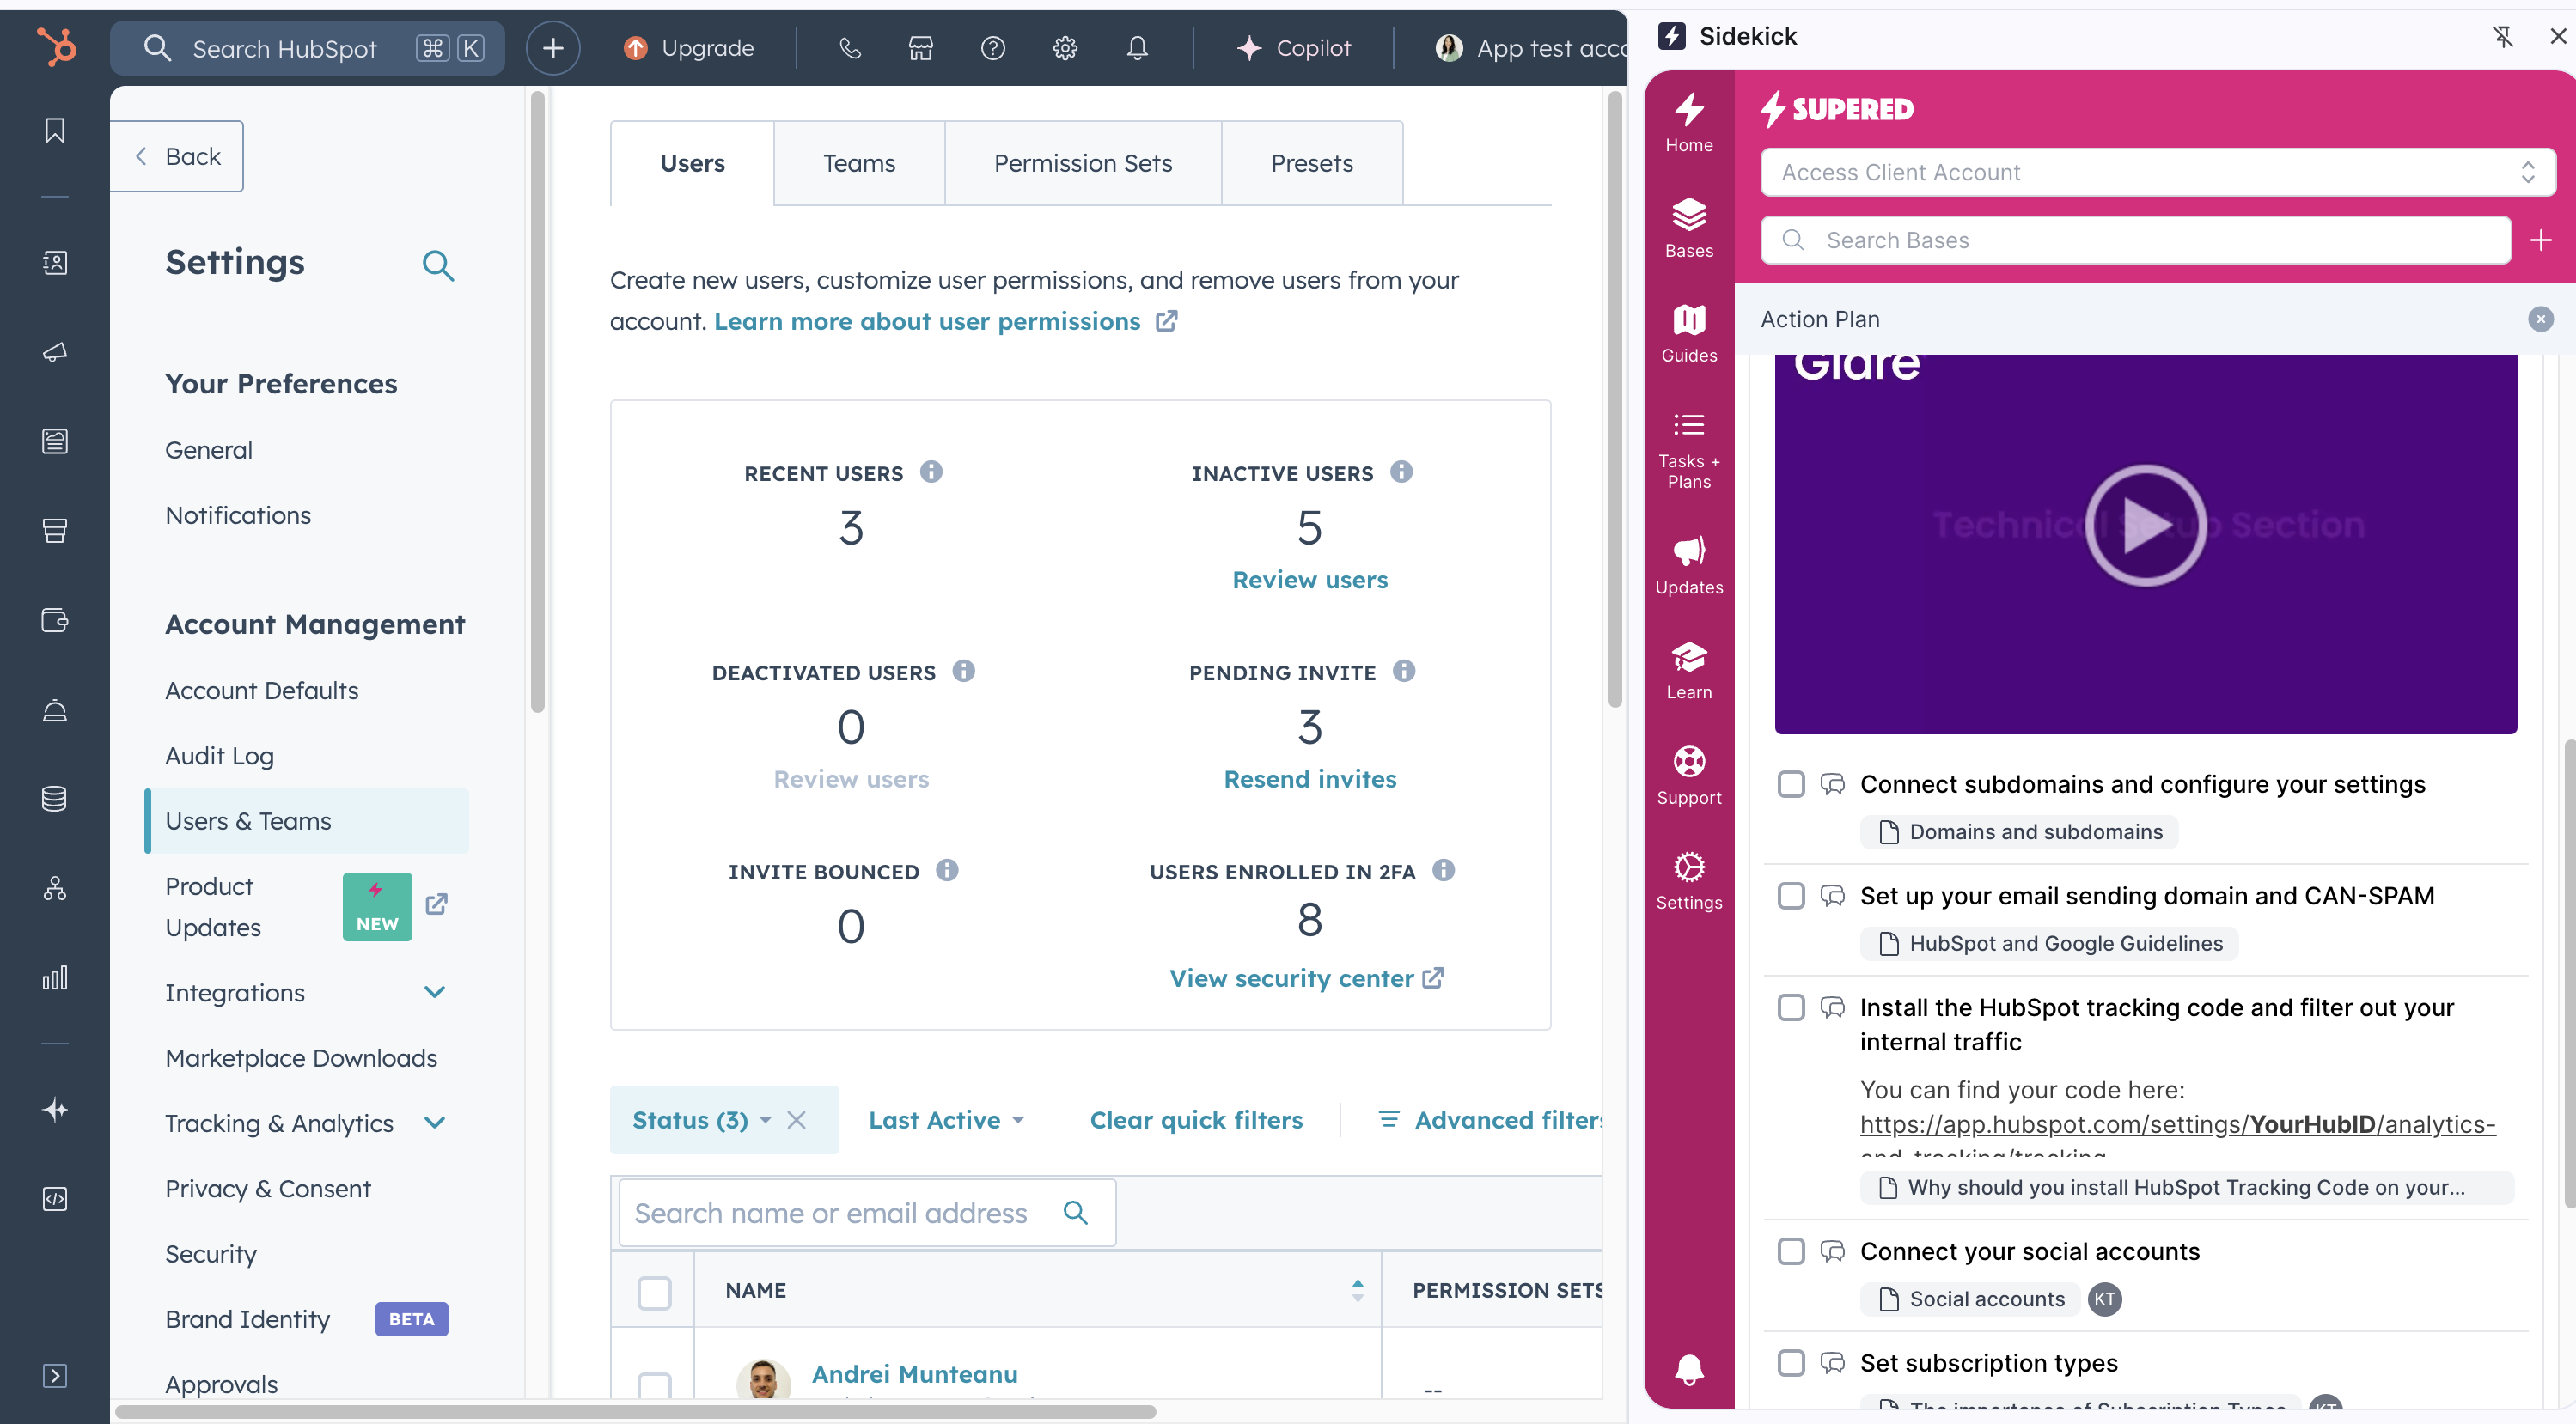Open Audit Log in settings menu
2576x1424 pixels.
[x=219, y=756]
